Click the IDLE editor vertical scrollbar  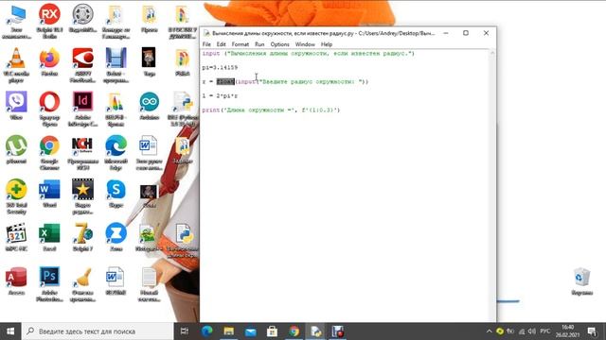tap(492, 185)
